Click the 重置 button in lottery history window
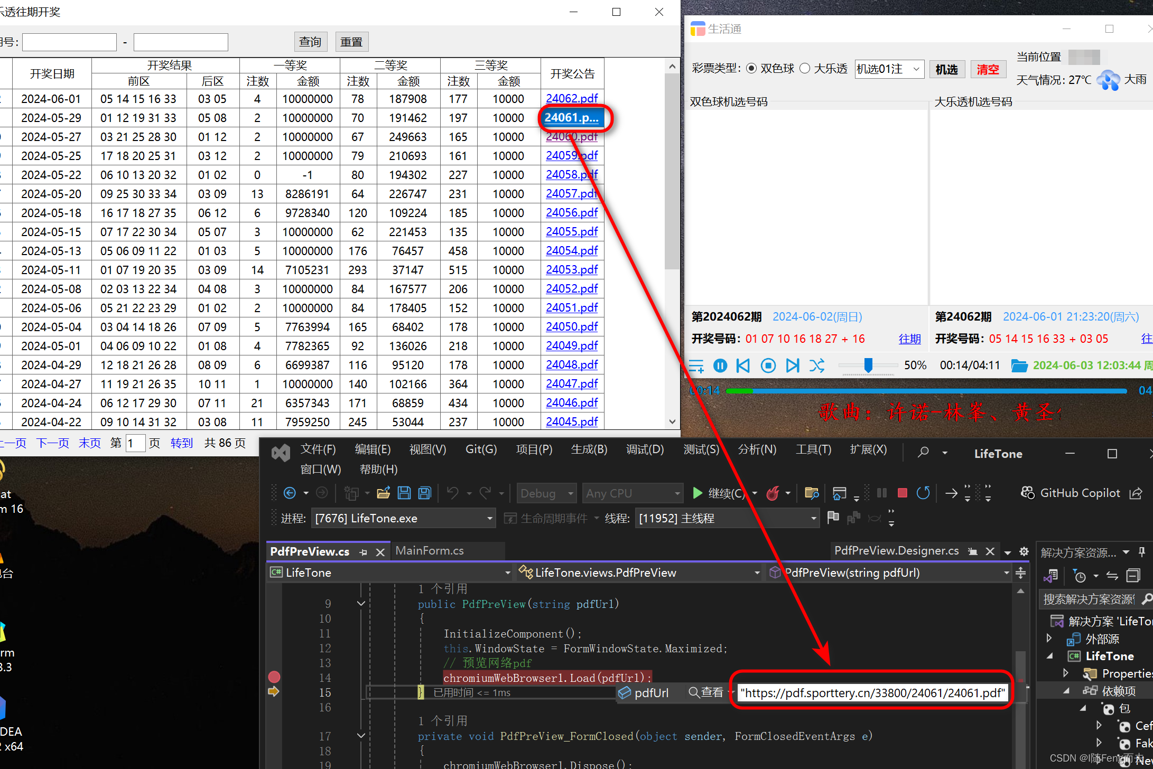The image size is (1153, 769). click(352, 42)
